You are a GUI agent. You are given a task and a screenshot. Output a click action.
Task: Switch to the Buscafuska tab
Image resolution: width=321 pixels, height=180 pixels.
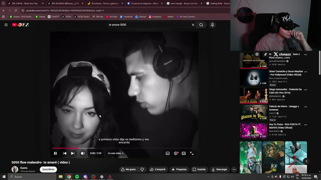click(x=105, y=3)
